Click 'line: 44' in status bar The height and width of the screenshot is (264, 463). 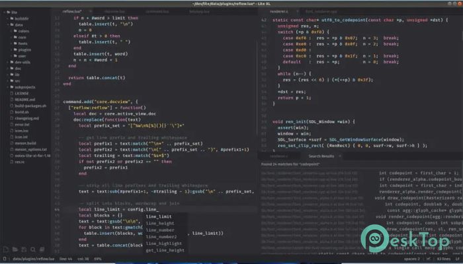click(x=66, y=259)
